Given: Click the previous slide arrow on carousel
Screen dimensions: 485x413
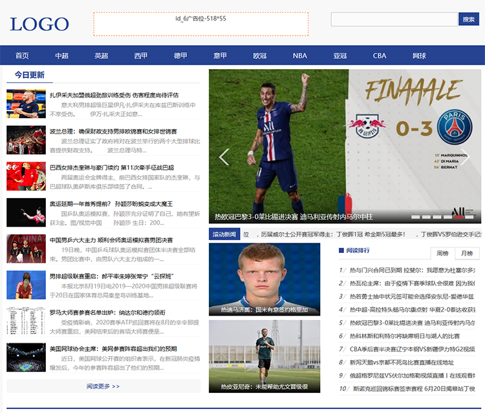Looking at the screenshot, I should tap(224, 157).
